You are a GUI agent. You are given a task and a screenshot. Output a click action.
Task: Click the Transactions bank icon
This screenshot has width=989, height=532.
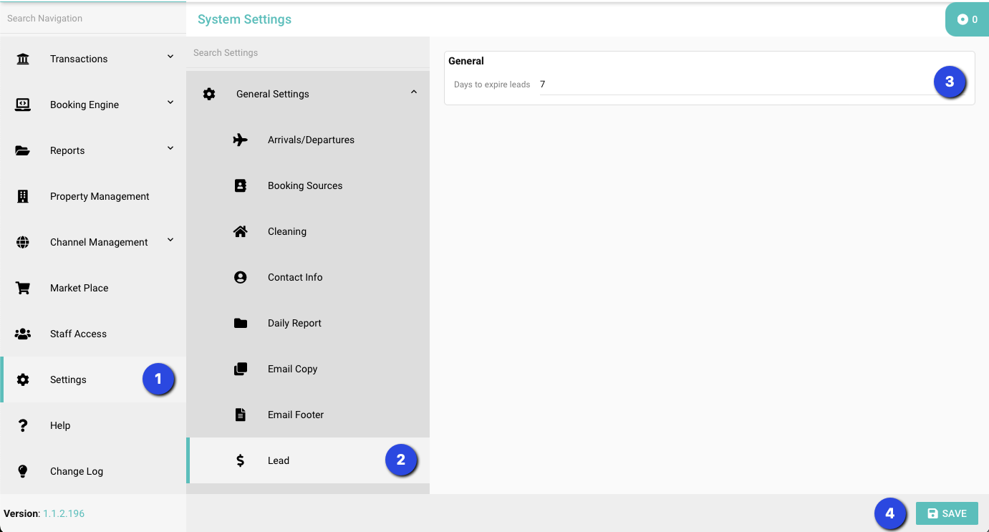pos(23,59)
